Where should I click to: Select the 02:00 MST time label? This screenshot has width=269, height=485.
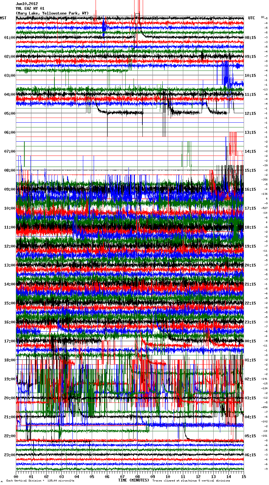[10, 57]
